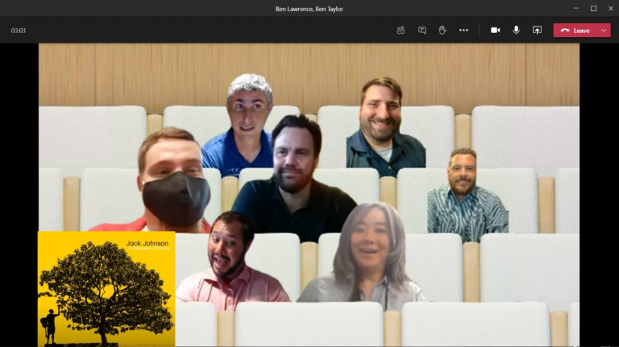Click the 03:03 meeting timer
The image size is (619, 347).
click(19, 30)
